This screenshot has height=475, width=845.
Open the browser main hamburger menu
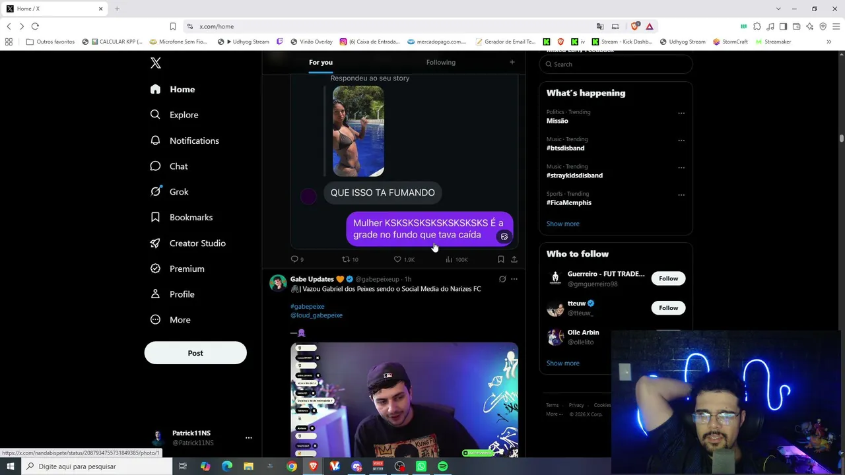[836, 26]
